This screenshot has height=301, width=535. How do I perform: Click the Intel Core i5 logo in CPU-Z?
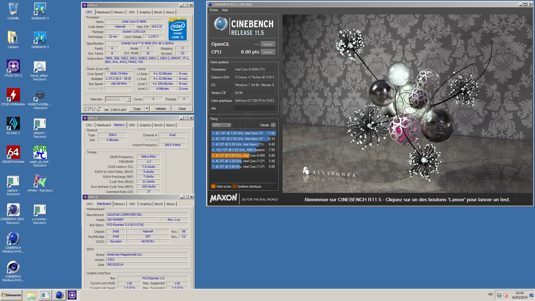[177, 29]
